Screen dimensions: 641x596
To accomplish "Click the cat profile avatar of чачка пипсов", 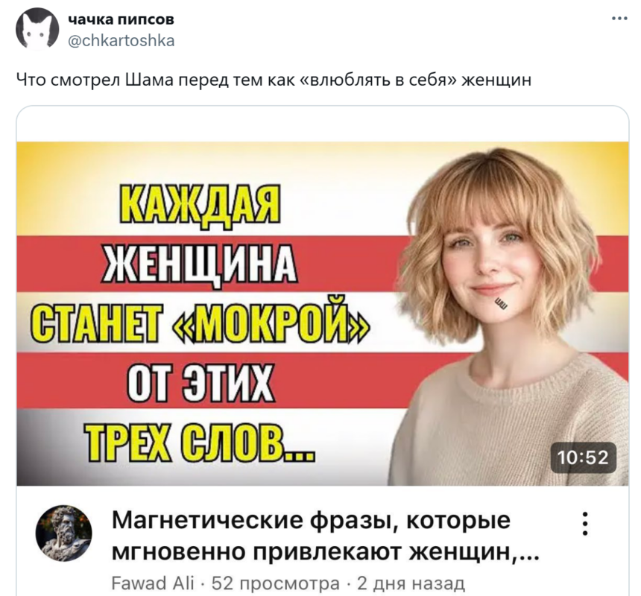I will coord(37,29).
